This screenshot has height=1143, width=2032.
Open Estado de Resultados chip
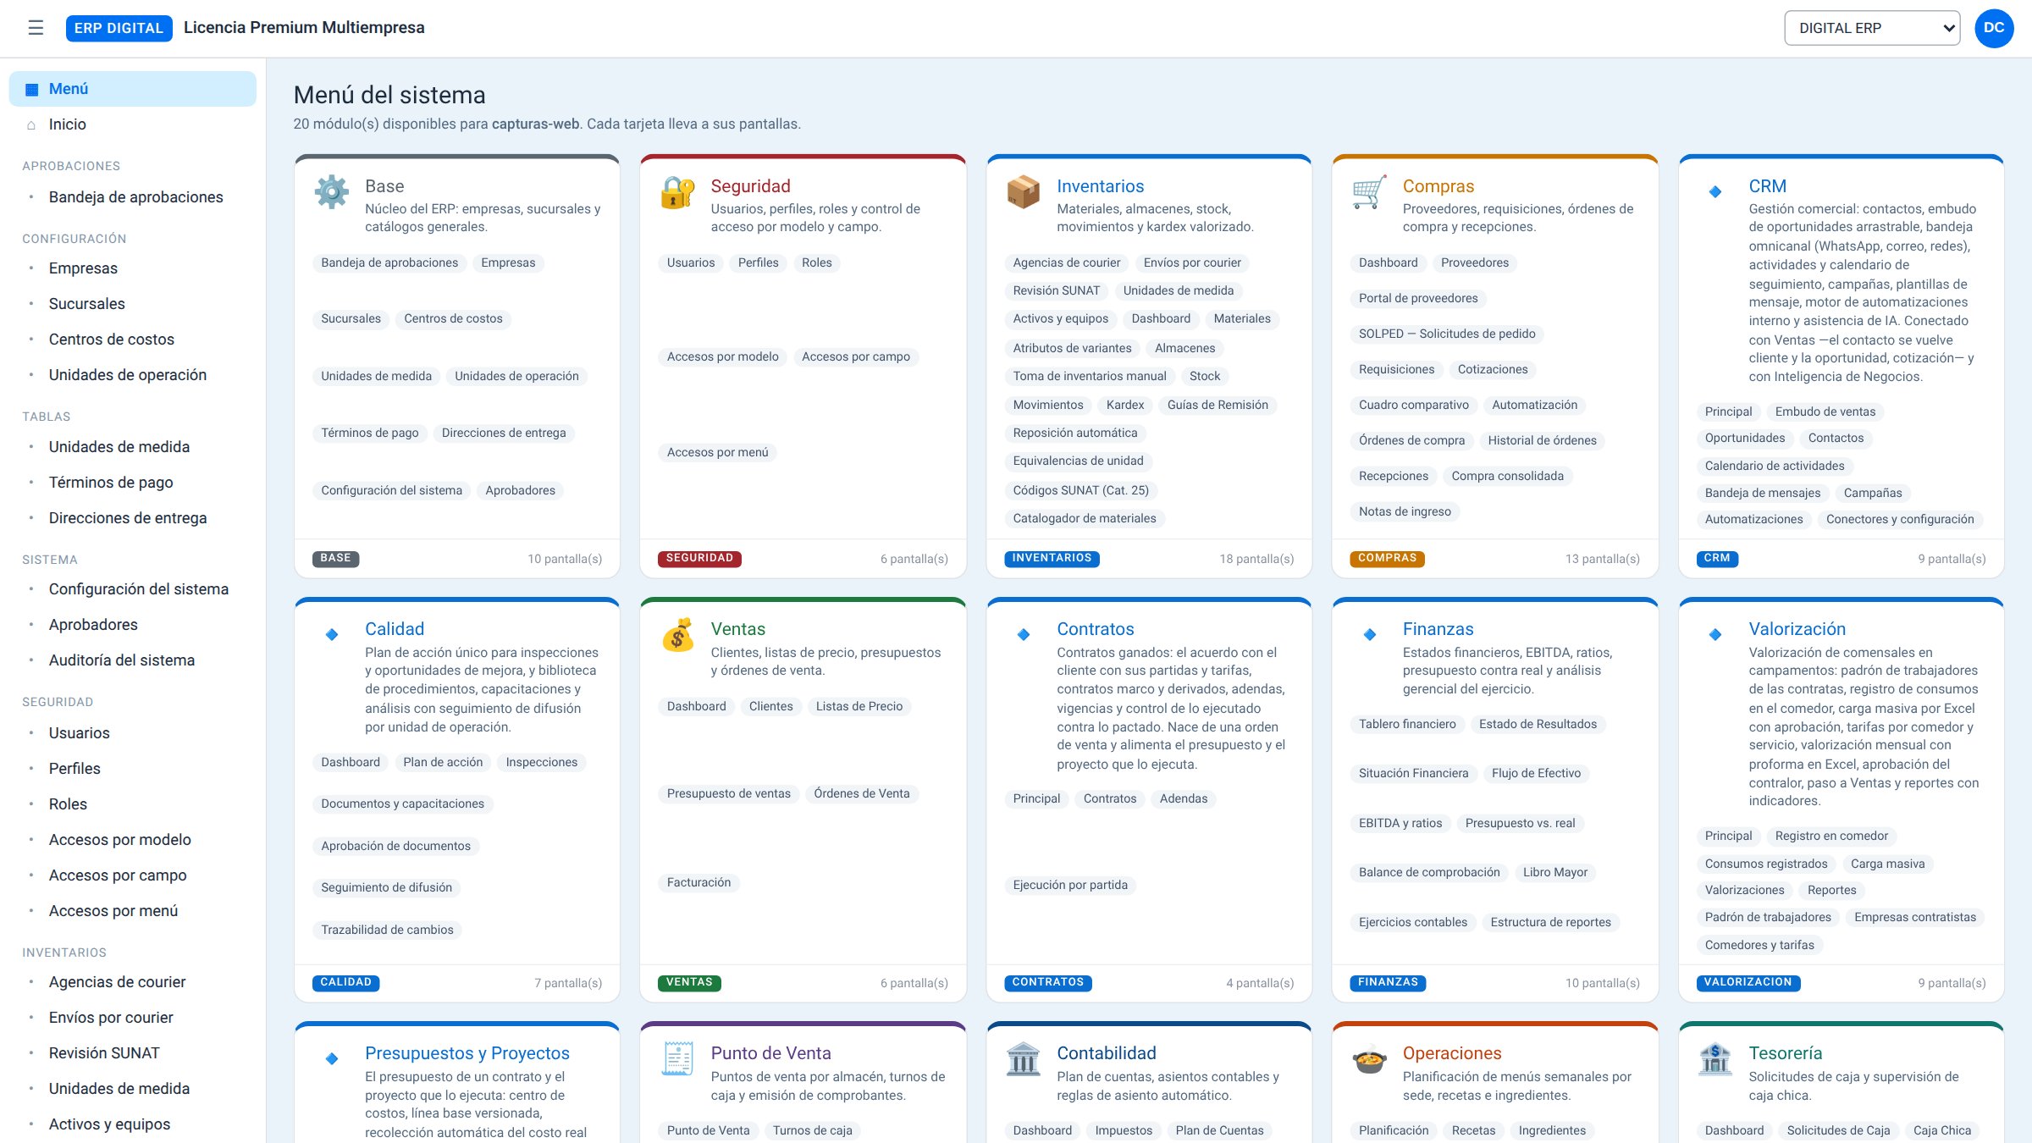tap(1538, 724)
